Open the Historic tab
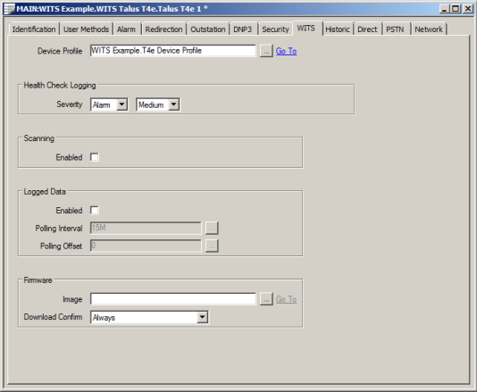This screenshot has height=392, width=477. pyautogui.click(x=338, y=29)
